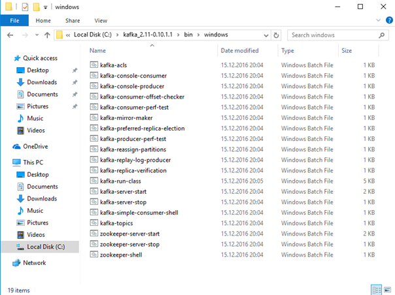Screen dimensions: 395x295
Task: Open the Share ribbon tab
Action: pos(73,21)
